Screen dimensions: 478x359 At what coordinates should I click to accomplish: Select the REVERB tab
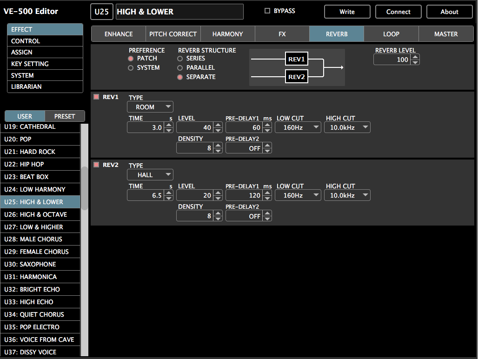pyautogui.click(x=337, y=34)
